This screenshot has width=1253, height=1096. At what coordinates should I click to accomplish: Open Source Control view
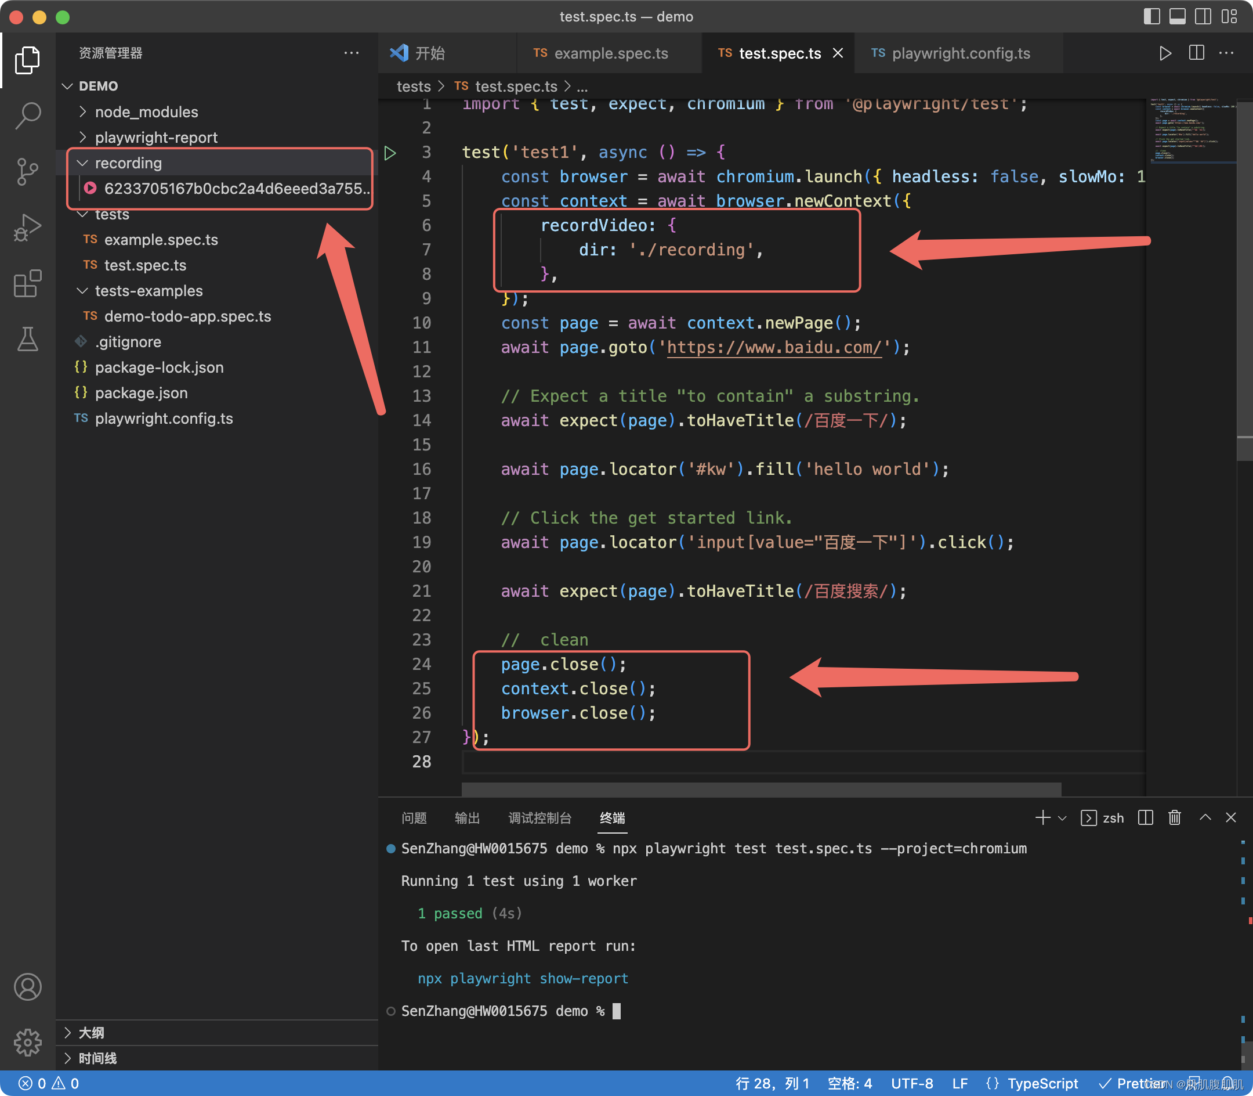(x=27, y=171)
